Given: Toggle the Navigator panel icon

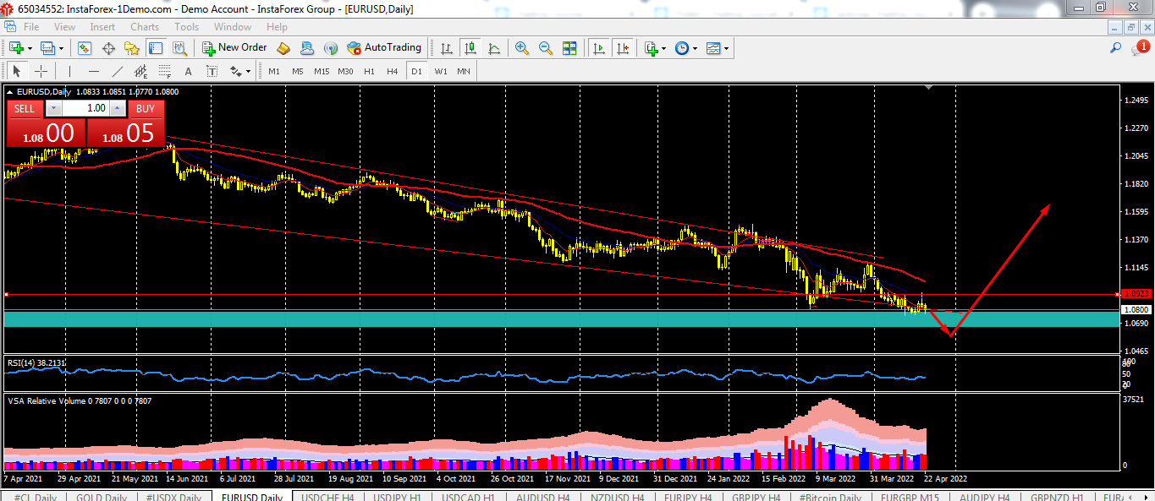Looking at the screenshot, I should [132, 48].
